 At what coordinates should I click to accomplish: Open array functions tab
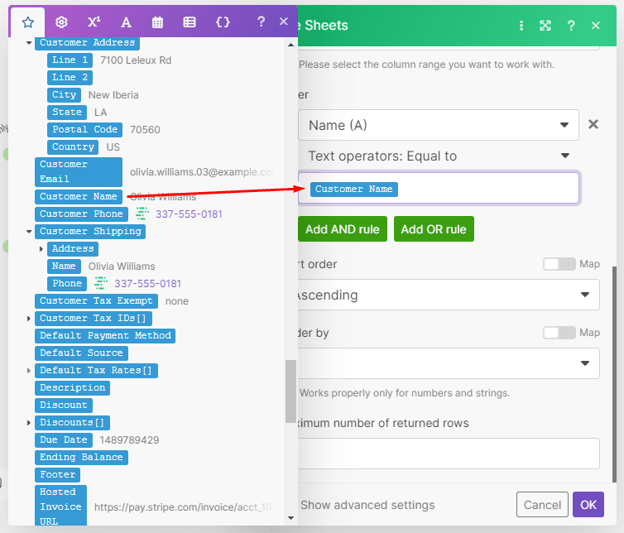190,22
